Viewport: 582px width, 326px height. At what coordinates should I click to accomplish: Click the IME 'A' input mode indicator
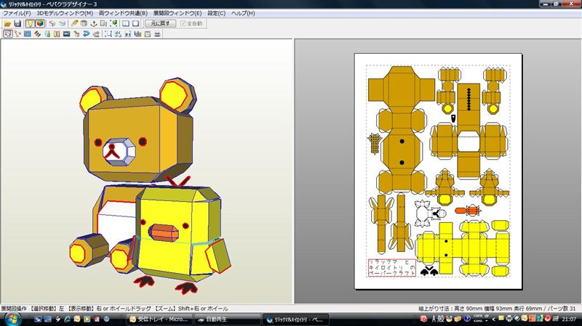click(434, 319)
